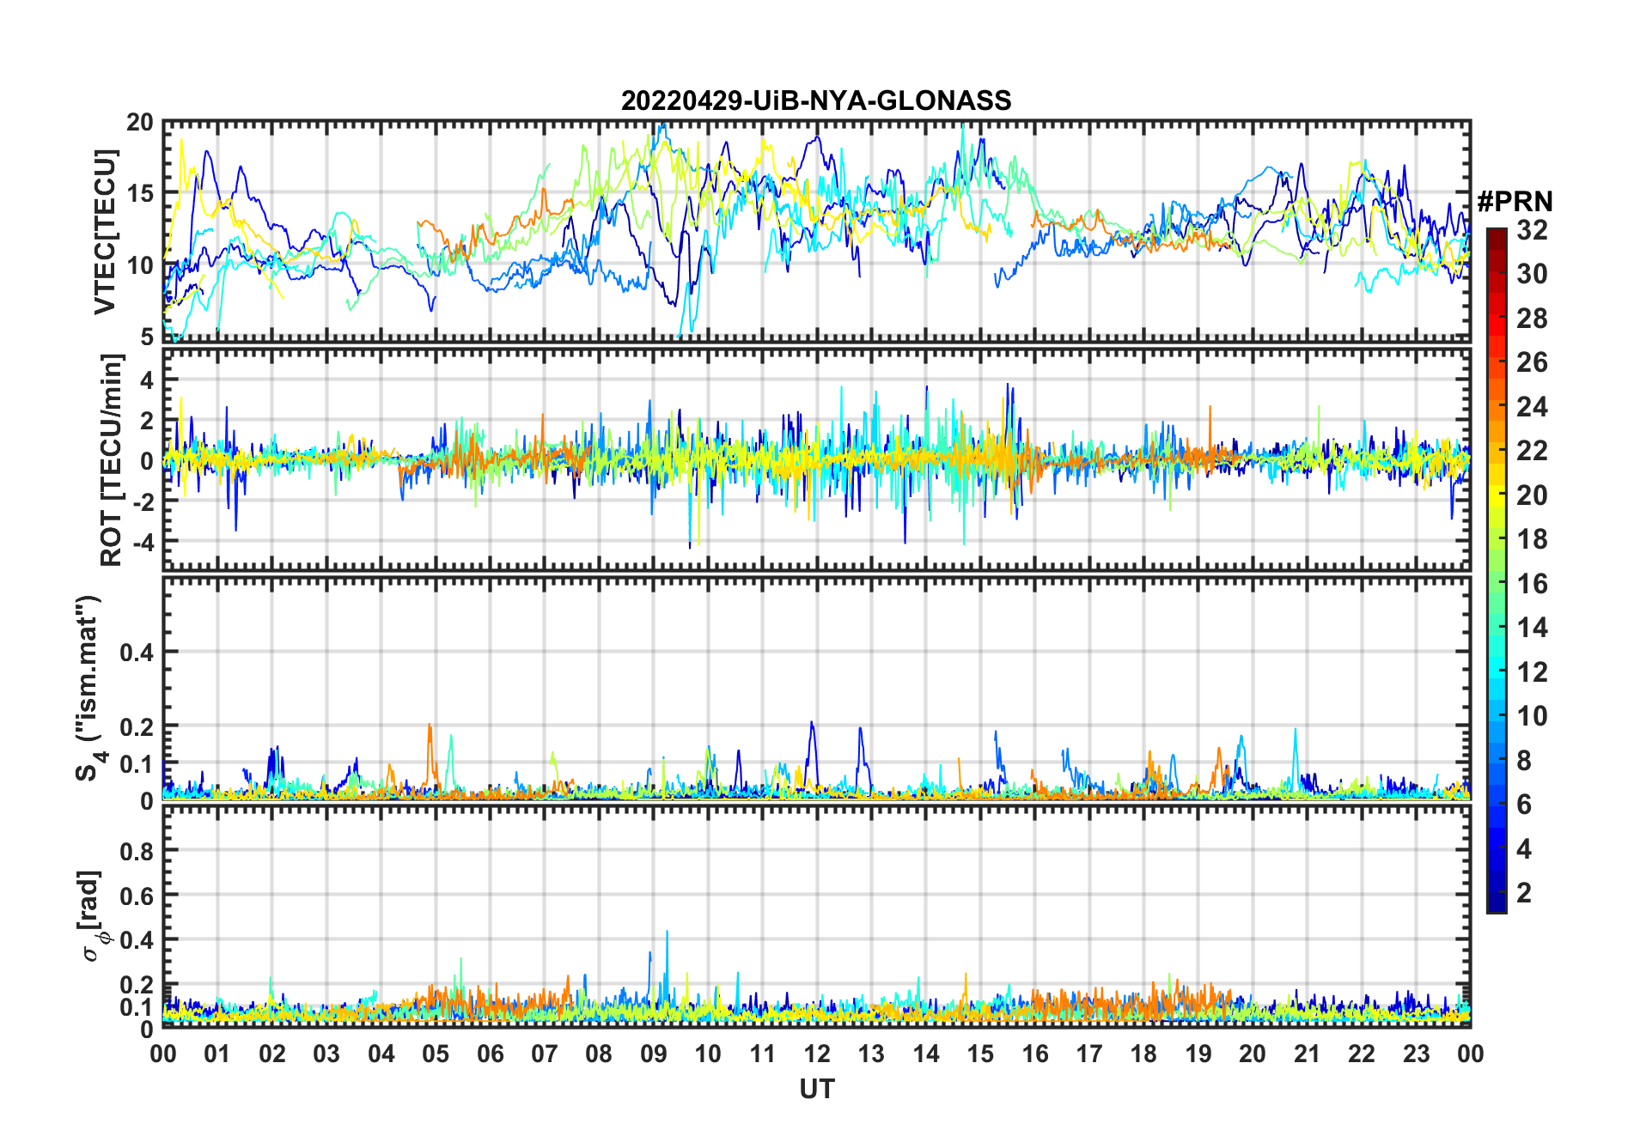Select colorbar tick label 6
1634x1142 pixels.
click(x=1524, y=805)
